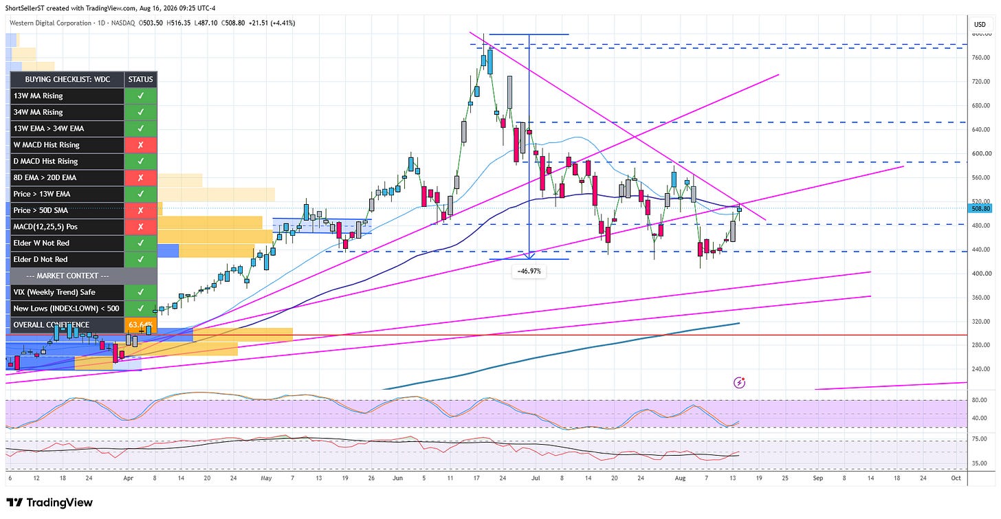Select the red X beside MACD(12,25,5) Pos

point(141,227)
